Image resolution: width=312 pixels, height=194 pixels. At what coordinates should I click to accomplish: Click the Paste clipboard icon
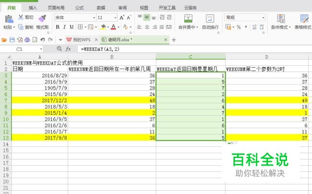pyautogui.click(x=9, y=19)
